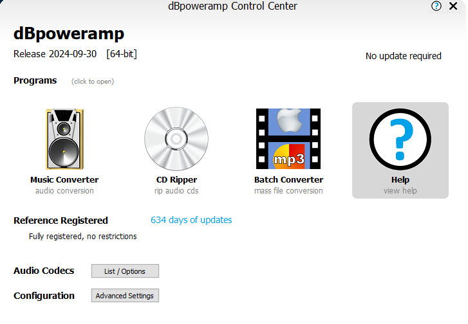
Task: Open the Music Converter speaker icon
Action: point(64,138)
